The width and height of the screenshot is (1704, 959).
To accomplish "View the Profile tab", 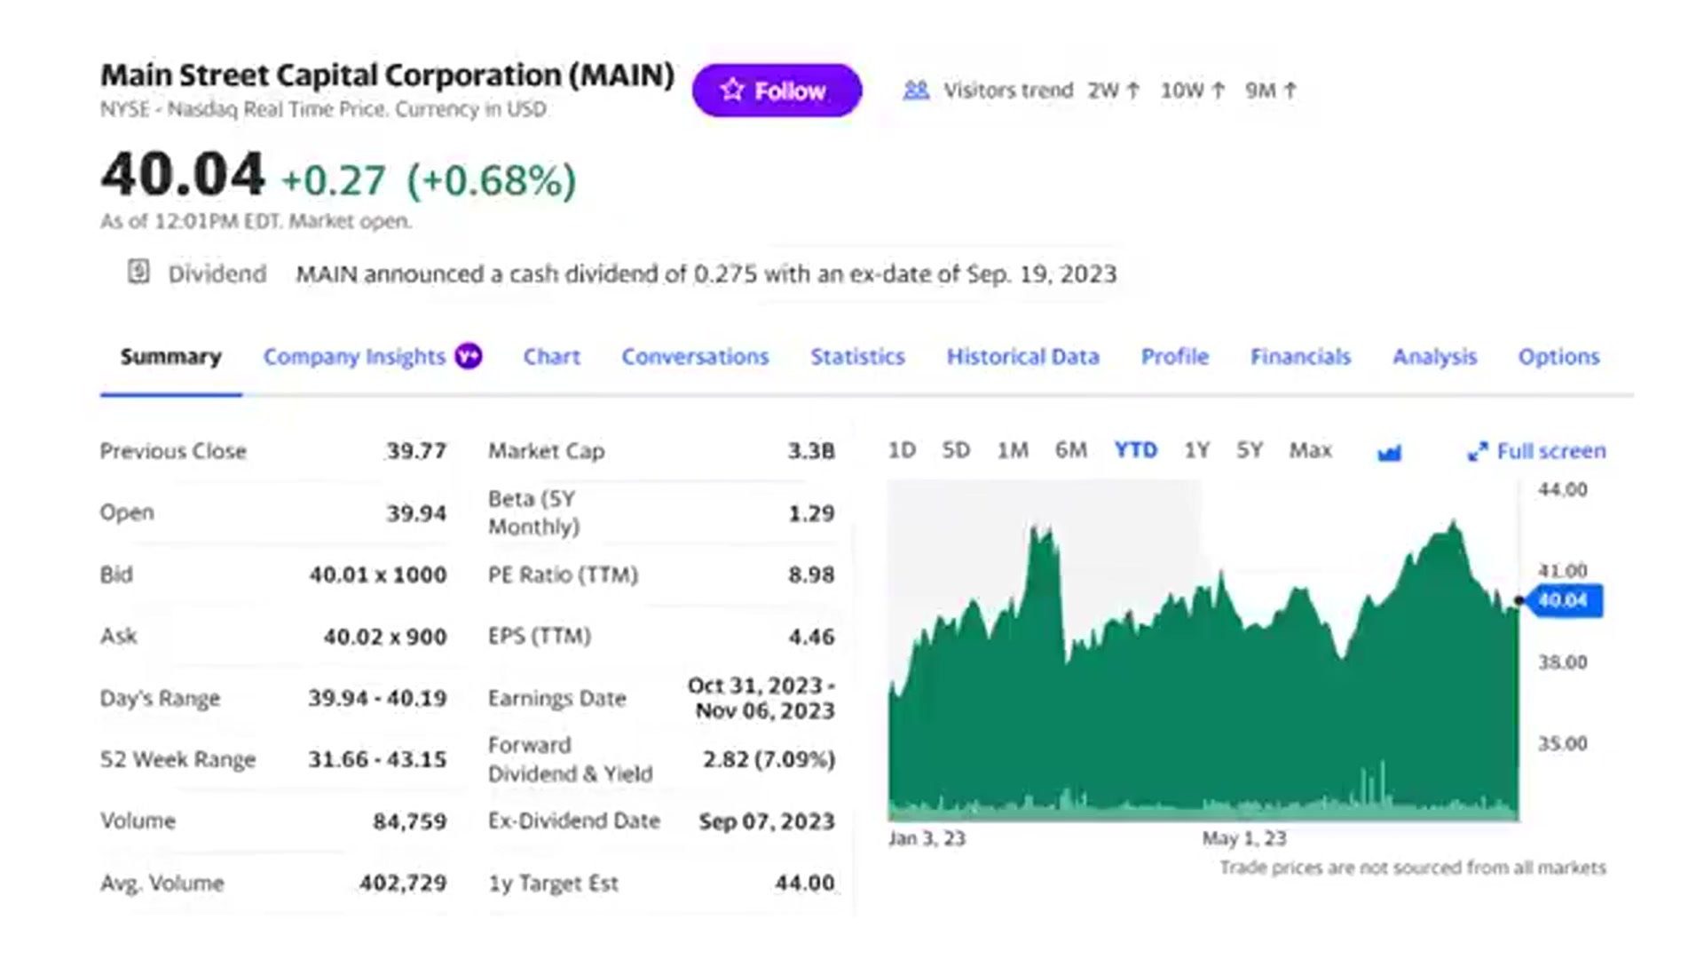I will pyautogui.click(x=1174, y=357).
